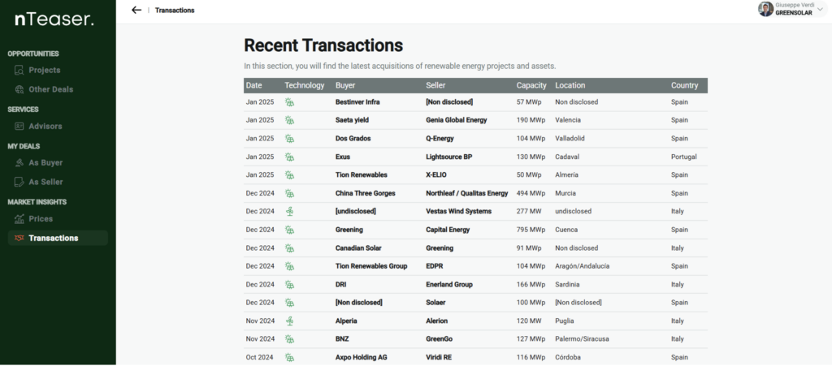This screenshot has width=832, height=366.
Task: Click seller Q-Energy cell
Action: click(440, 139)
